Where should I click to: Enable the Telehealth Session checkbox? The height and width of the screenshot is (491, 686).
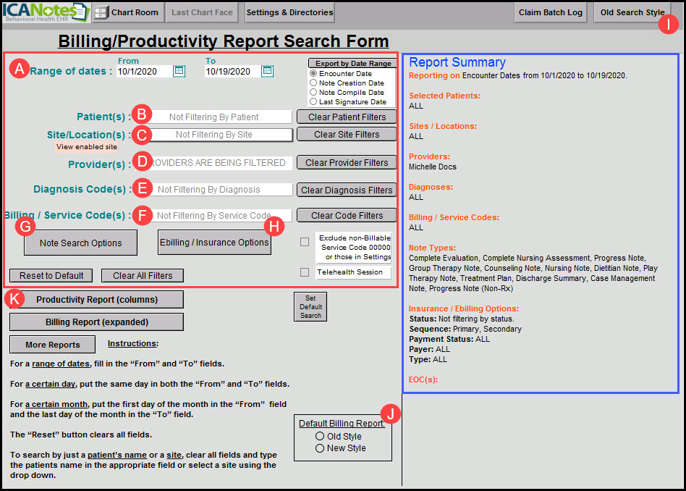[305, 272]
